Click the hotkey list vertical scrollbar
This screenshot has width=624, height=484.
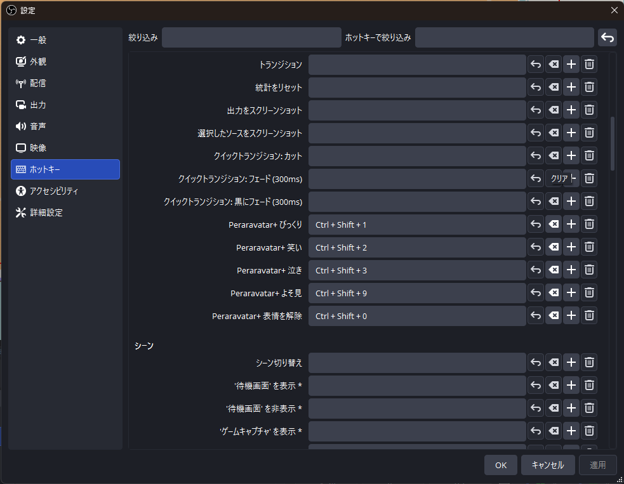[x=612, y=144]
